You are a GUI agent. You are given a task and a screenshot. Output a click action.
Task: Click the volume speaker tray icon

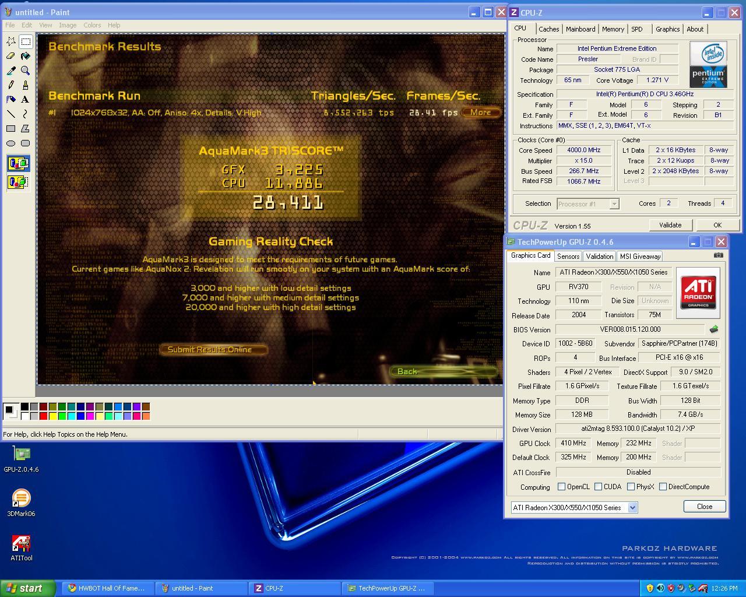pyautogui.click(x=660, y=588)
